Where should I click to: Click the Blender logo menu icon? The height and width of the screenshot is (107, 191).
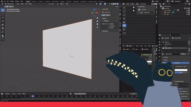(1, 1)
